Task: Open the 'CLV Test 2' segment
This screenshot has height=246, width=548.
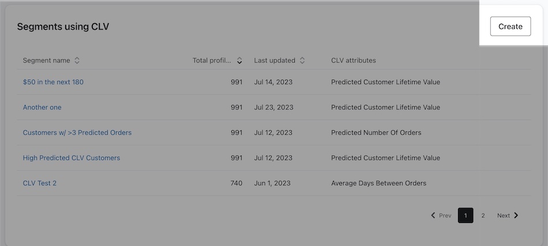Action: tap(40, 183)
